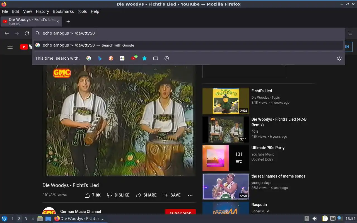Screen dimensions: 357x223
Task: Click '461,770 views' text
Action: tap(55, 195)
